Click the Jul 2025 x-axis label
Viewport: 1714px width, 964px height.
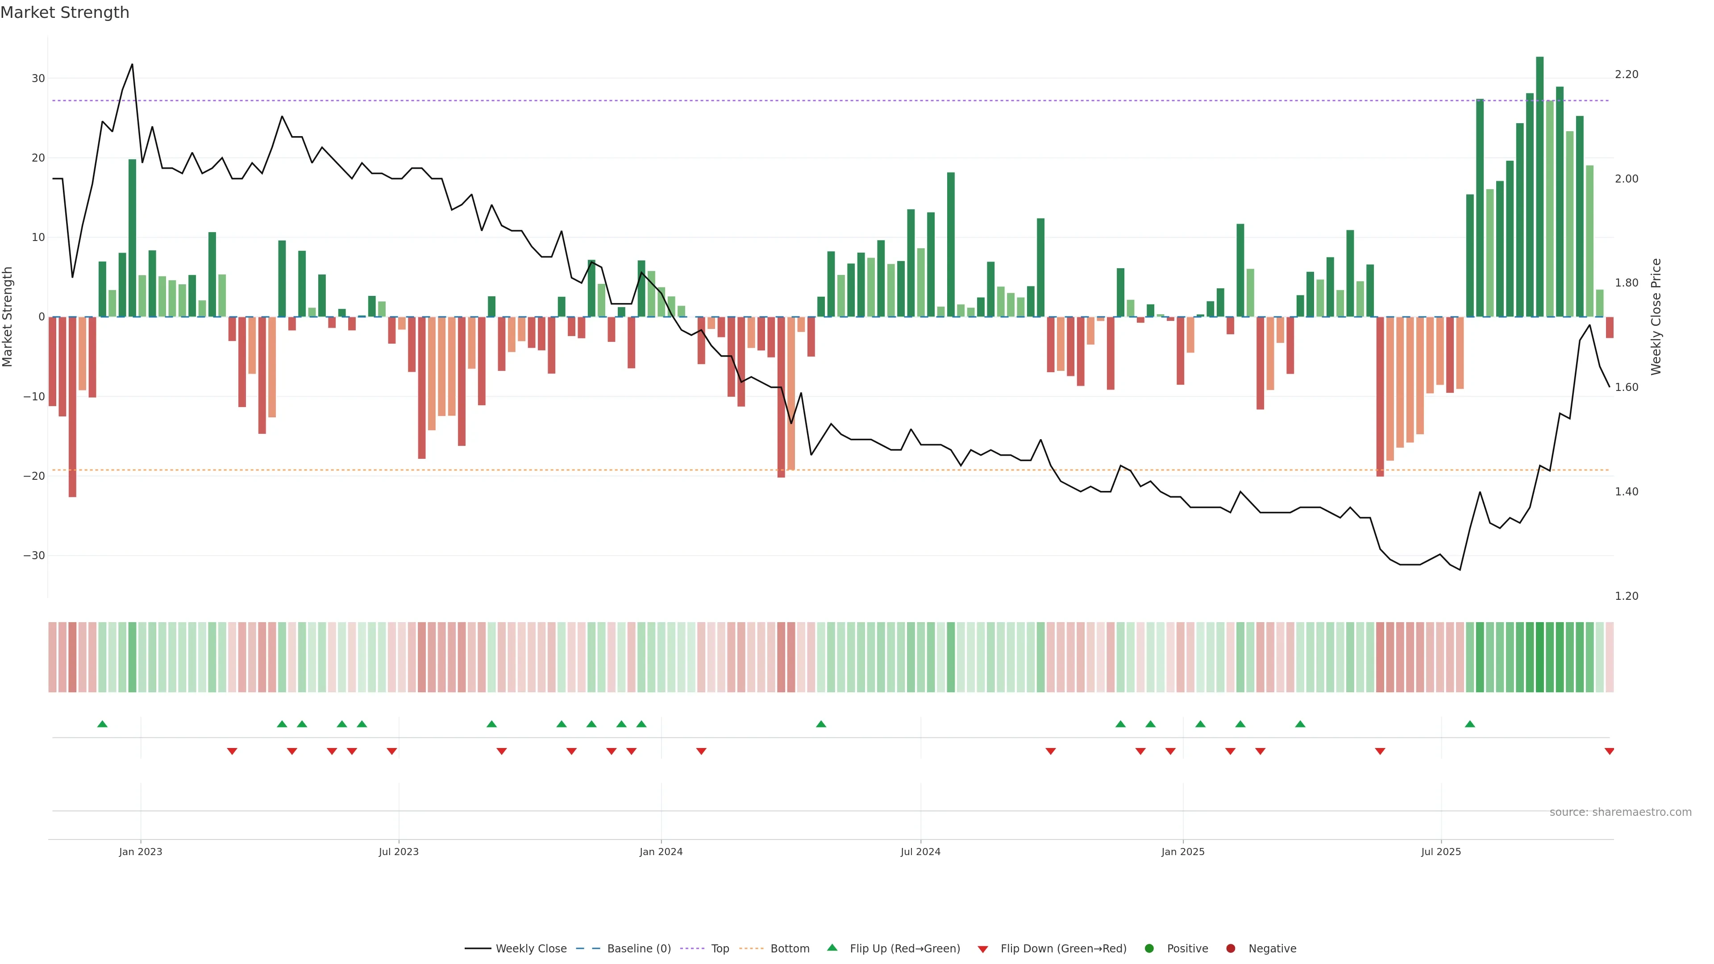1440,852
